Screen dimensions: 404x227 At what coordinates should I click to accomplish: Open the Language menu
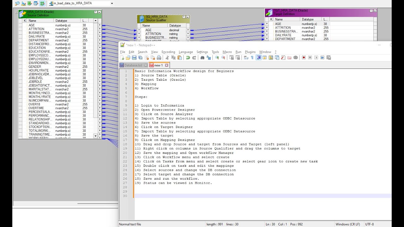(x=186, y=52)
